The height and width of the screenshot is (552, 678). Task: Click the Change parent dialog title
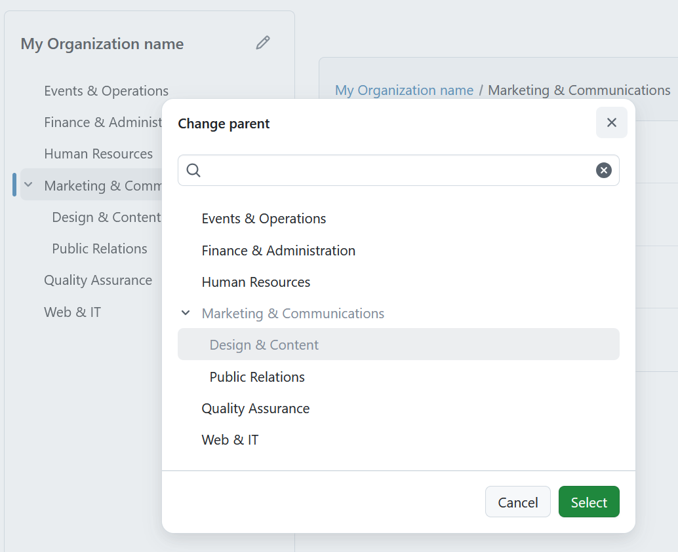click(x=224, y=124)
